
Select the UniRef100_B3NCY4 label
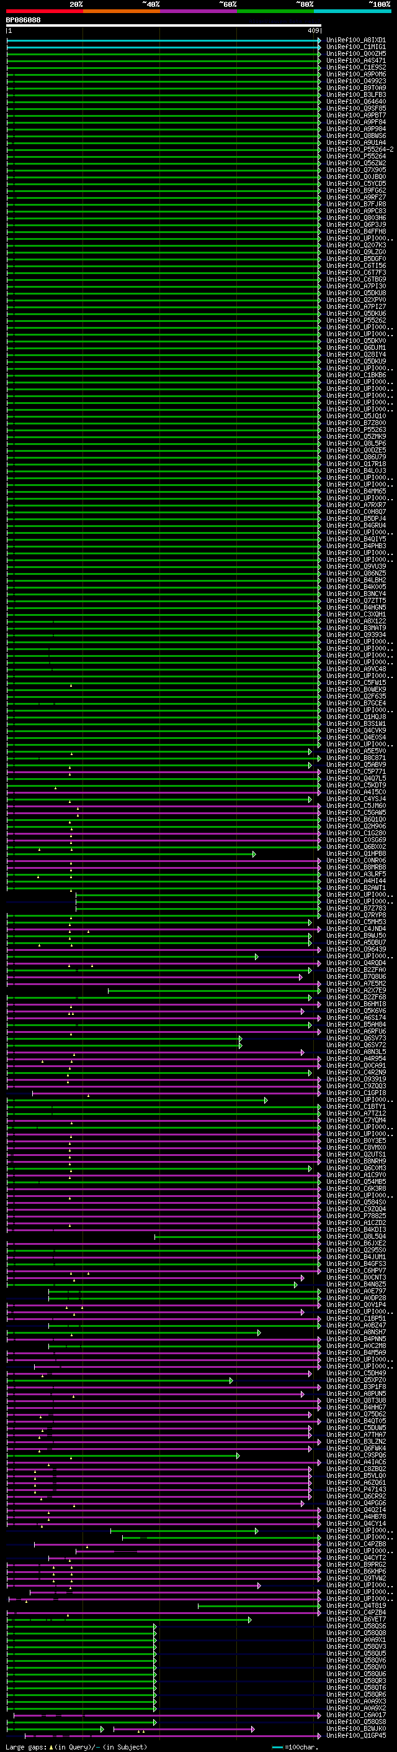[356, 594]
